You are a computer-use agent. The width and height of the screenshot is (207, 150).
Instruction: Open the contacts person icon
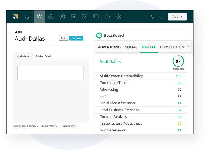click(x=51, y=17)
